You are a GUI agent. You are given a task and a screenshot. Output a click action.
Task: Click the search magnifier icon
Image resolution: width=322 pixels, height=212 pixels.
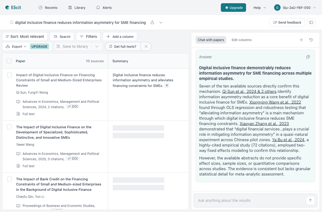[12, 23]
